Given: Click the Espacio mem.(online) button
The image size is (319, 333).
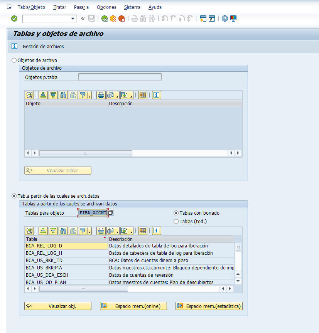Looking at the screenshot, I should click(133, 306).
